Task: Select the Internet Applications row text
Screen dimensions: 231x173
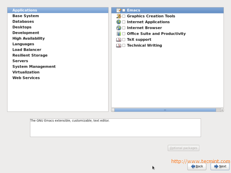Action: tap(148, 22)
